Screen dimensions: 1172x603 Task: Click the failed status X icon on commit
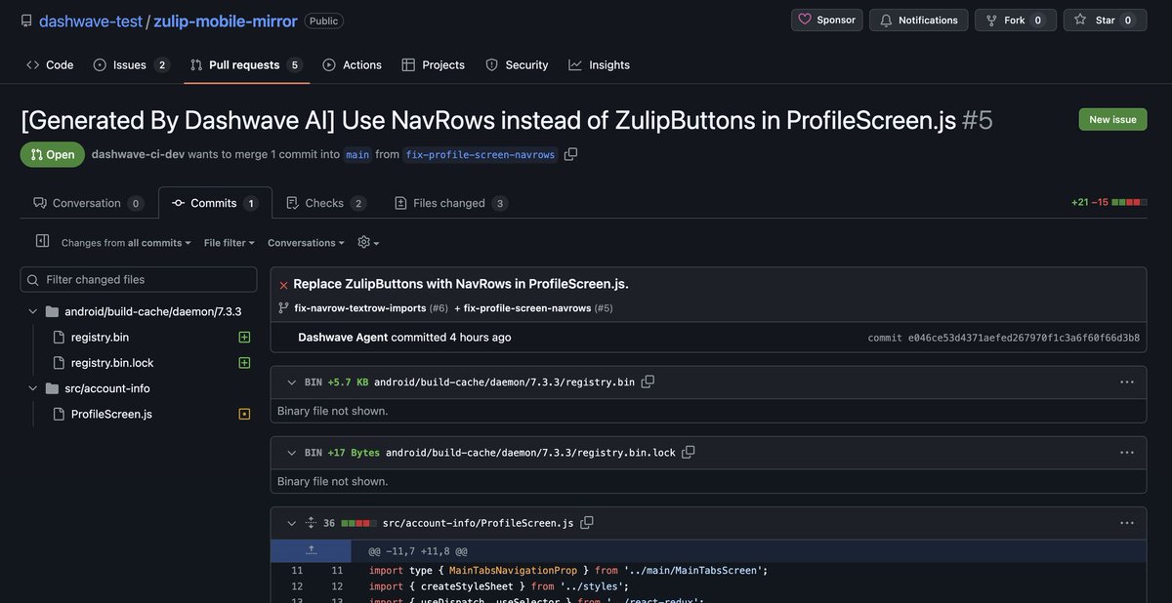(x=283, y=285)
